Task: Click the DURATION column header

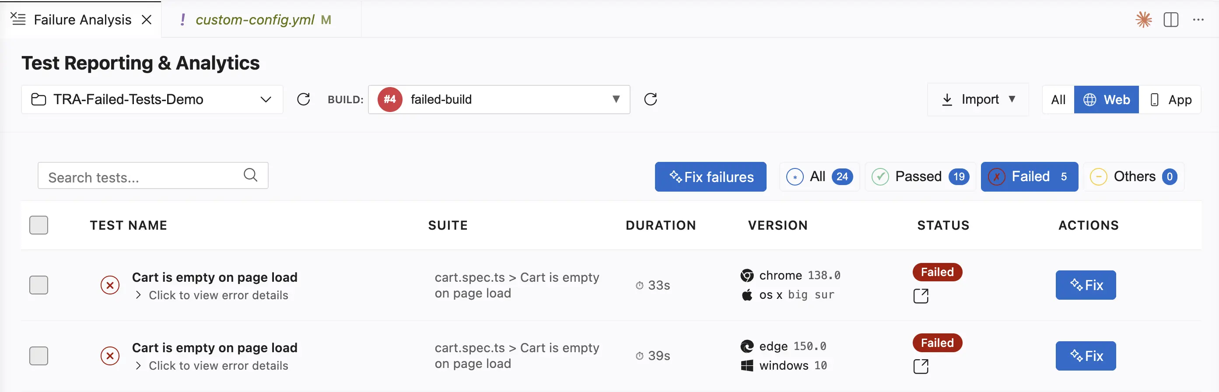Action: (x=661, y=225)
